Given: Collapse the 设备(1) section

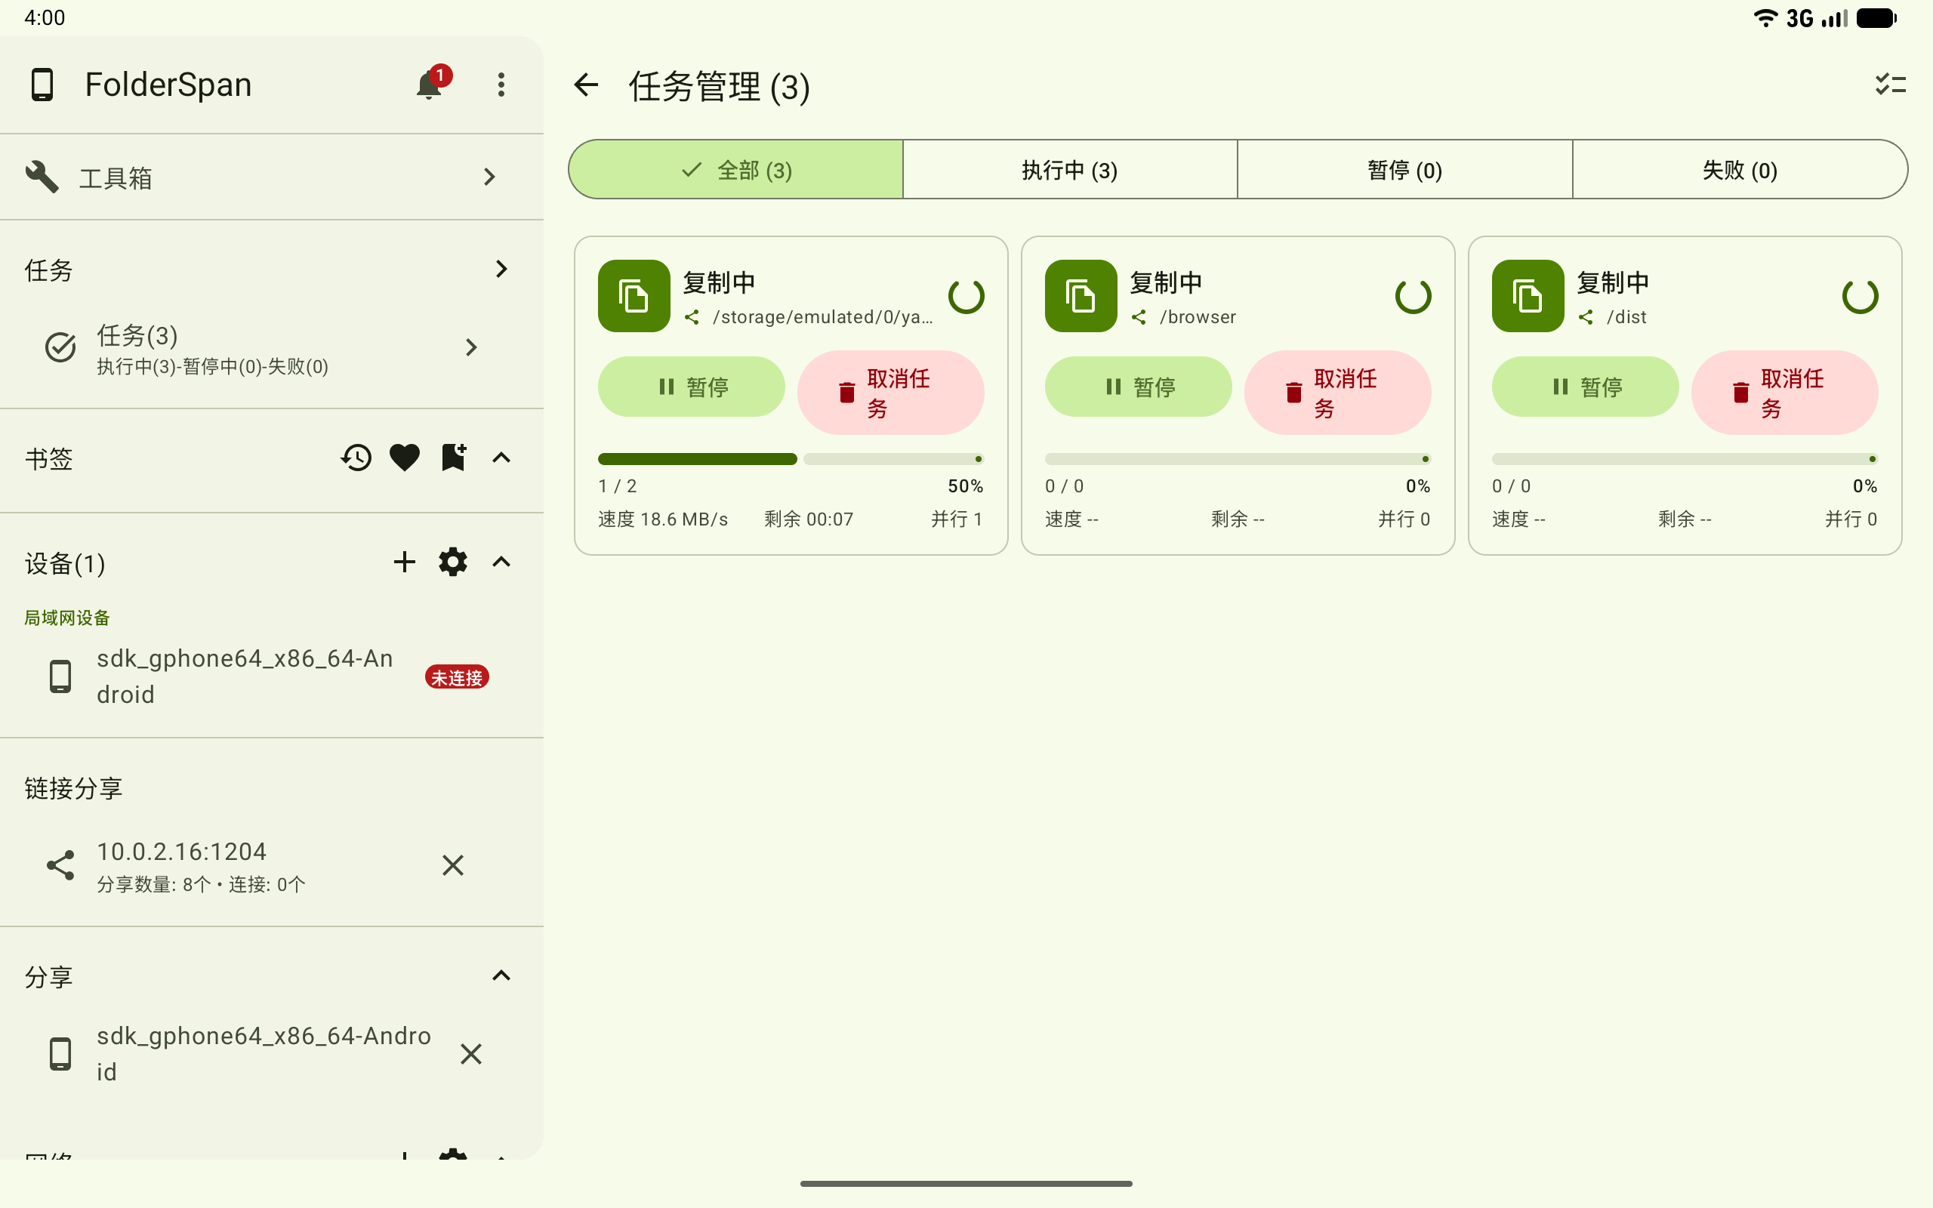Looking at the screenshot, I should tap(501, 562).
